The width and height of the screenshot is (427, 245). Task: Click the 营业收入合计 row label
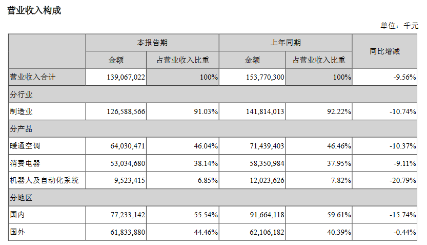(x=33, y=77)
